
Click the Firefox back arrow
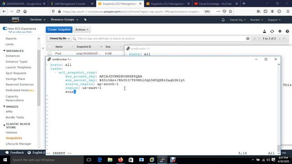pos(4,11)
